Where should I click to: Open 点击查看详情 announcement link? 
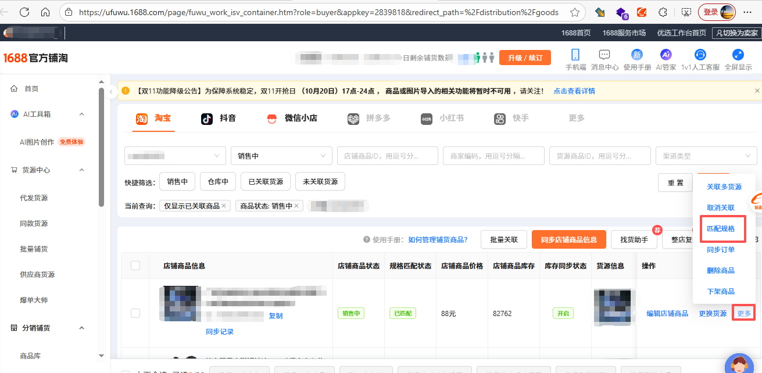[x=574, y=91]
